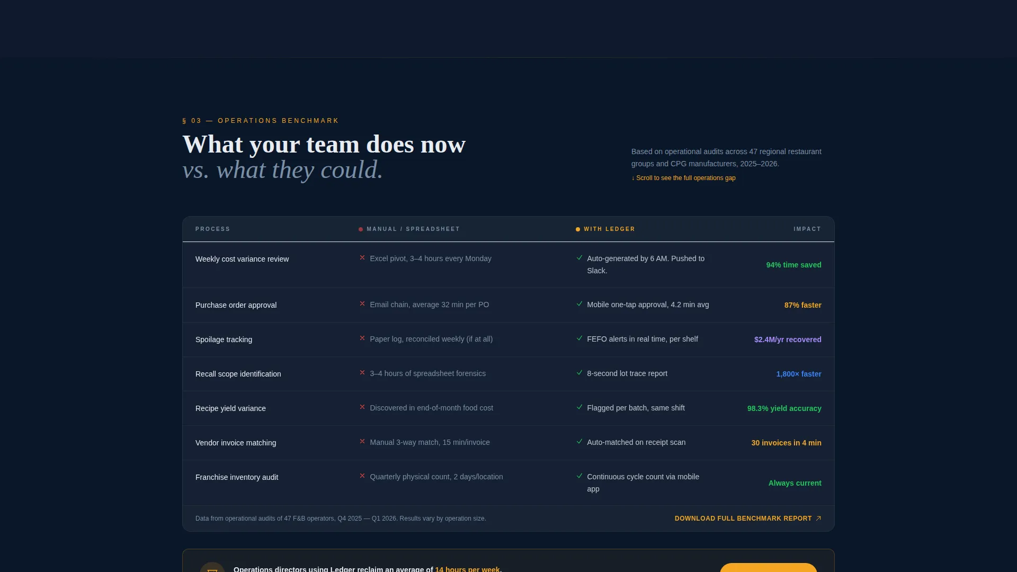
Task: Click 'Mobile one-tap approval, 4.2 min avg' cell
Action: click(648, 305)
